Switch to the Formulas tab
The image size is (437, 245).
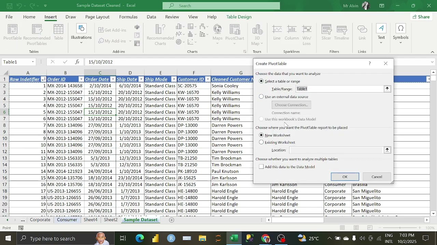[128, 17]
